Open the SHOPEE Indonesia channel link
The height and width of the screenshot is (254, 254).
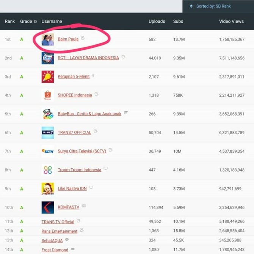pos(75,95)
